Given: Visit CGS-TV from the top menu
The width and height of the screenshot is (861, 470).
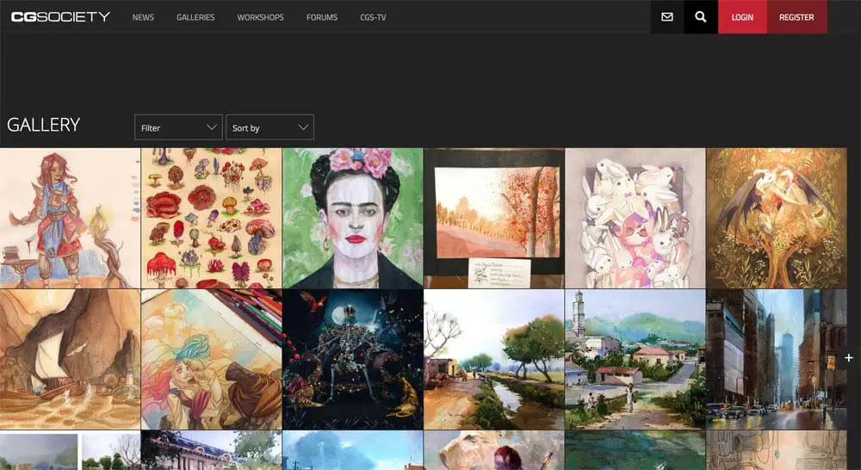Looking at the screenshot, I should [x=373, y=17].
